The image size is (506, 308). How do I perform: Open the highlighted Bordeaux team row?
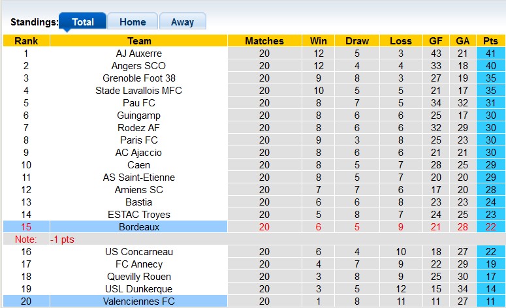point(139,227)
